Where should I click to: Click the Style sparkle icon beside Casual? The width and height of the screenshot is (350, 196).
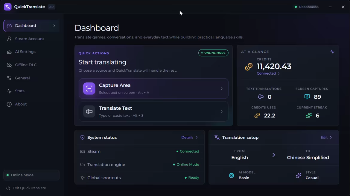(x=299, y=175)
